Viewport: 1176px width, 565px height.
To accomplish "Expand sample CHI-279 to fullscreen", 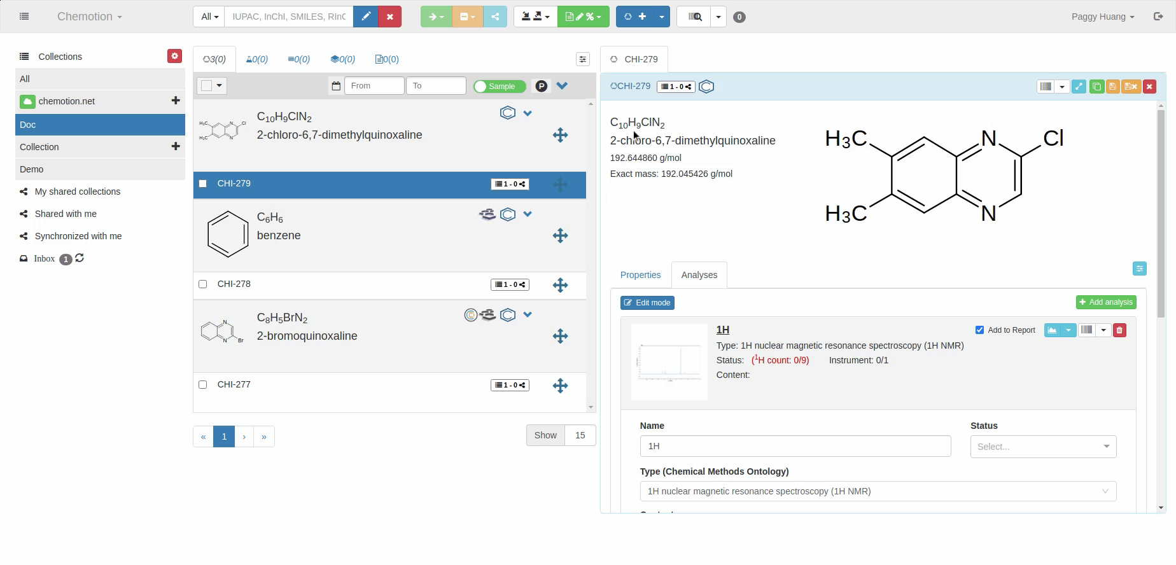I will 1079,87.
